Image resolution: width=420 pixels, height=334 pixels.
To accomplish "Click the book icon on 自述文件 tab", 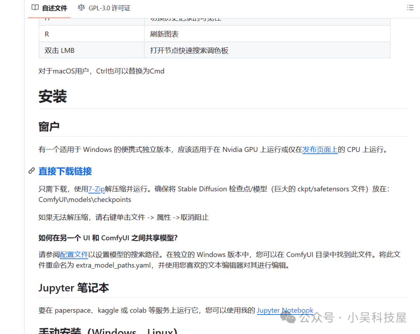I will [x=35, y=7].
